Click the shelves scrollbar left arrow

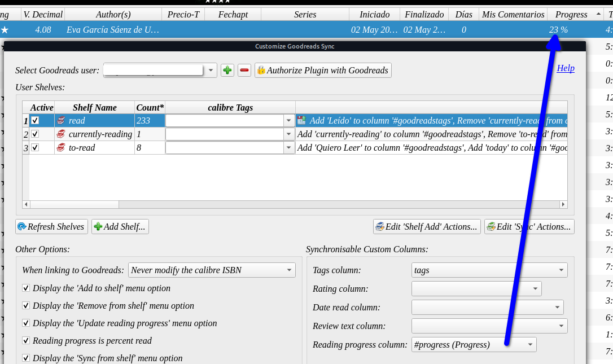tap(26, 204)
